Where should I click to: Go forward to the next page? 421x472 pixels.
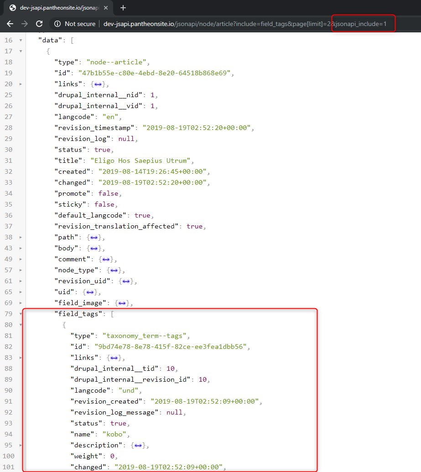24,24
